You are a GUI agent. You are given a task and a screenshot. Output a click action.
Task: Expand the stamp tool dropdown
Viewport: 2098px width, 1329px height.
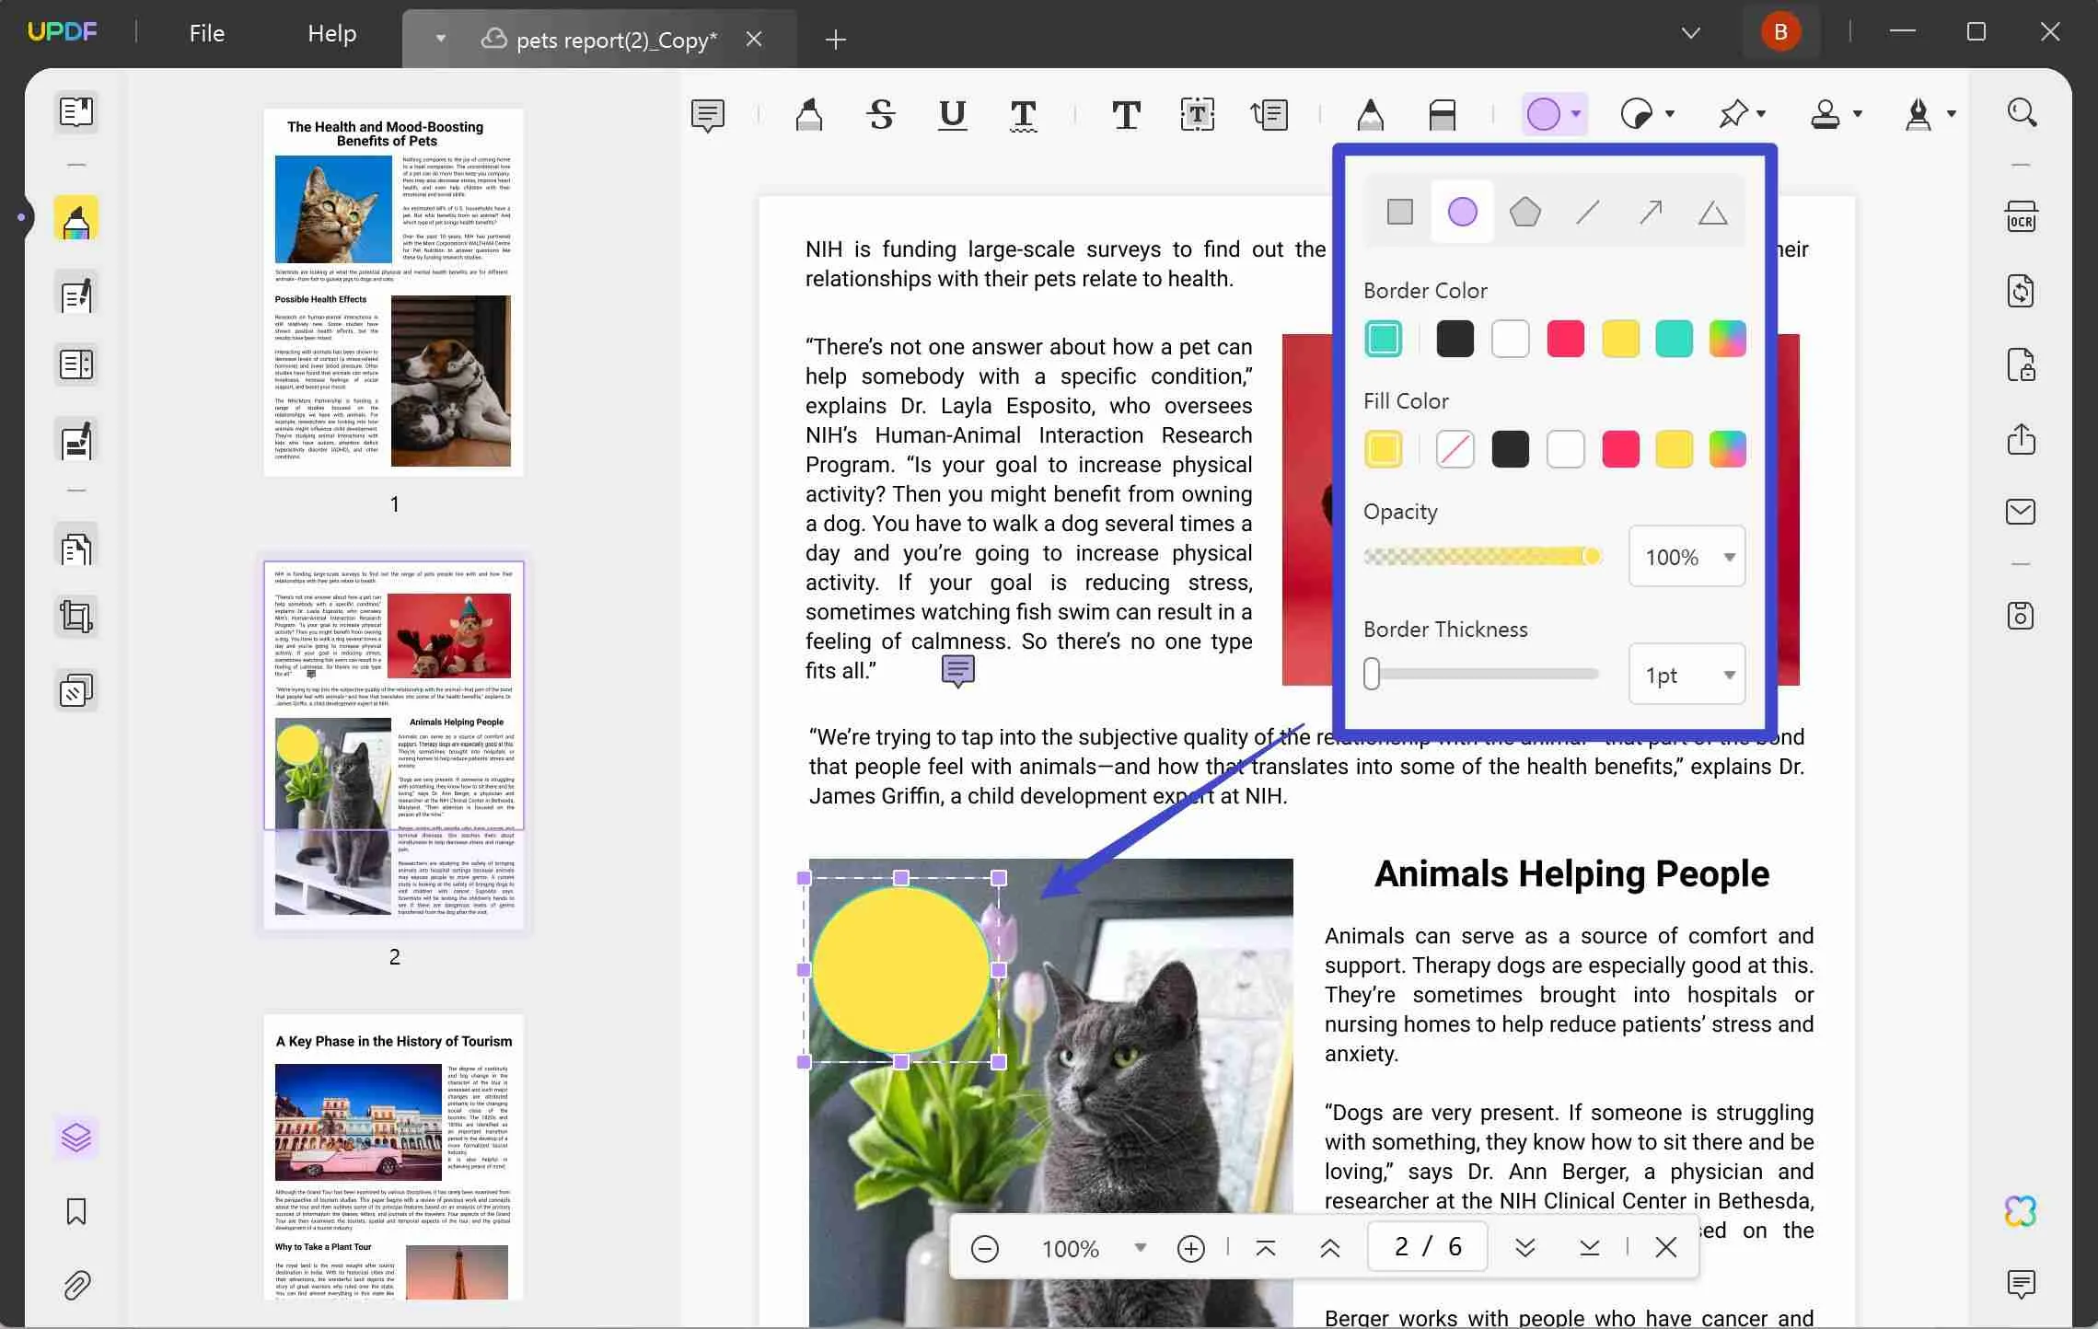1858,114
